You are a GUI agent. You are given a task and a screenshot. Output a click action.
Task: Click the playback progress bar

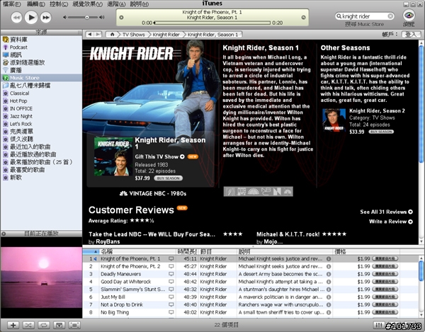[212, 23]
